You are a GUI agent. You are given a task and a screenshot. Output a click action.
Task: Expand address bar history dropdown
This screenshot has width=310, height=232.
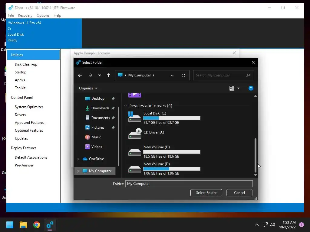tap(172, 75)
